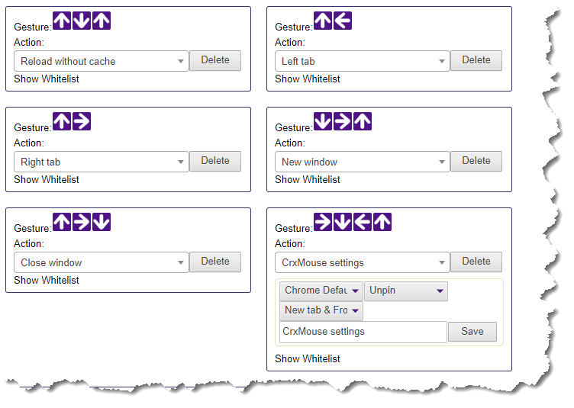The image size is (574, 408).
Task: Click the CrxMouse settings text input
Action: point(363,332)
